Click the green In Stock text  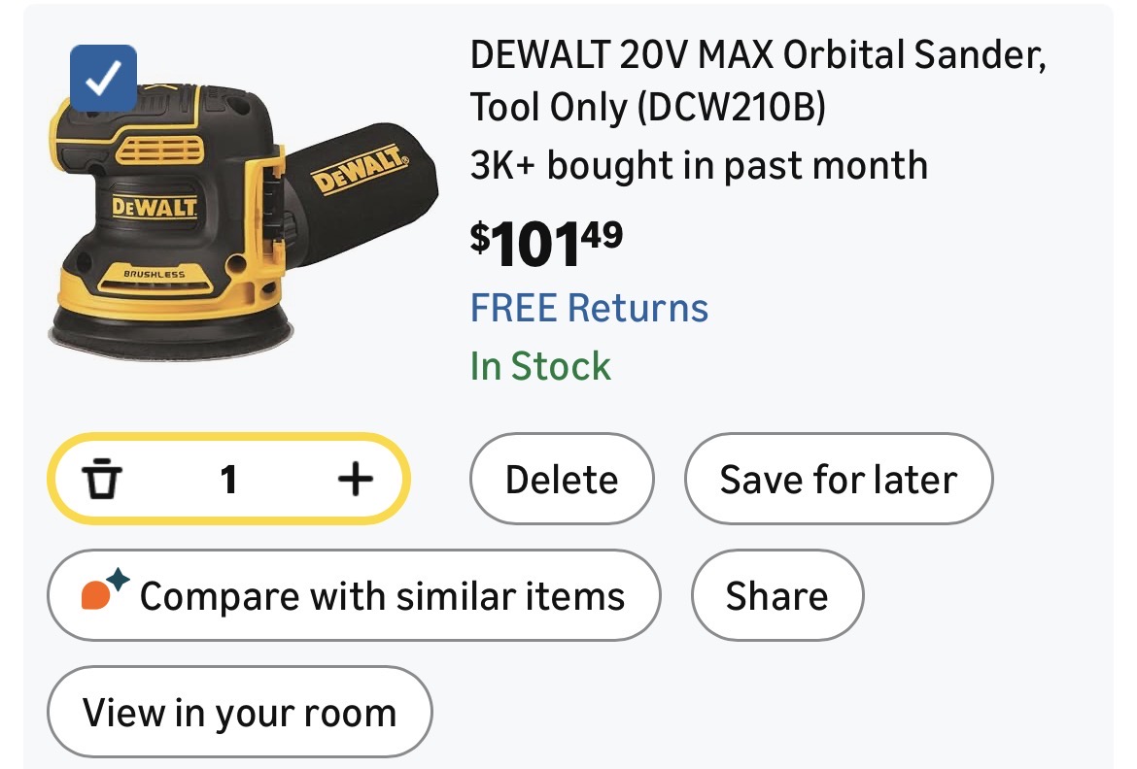coord(540,366)
